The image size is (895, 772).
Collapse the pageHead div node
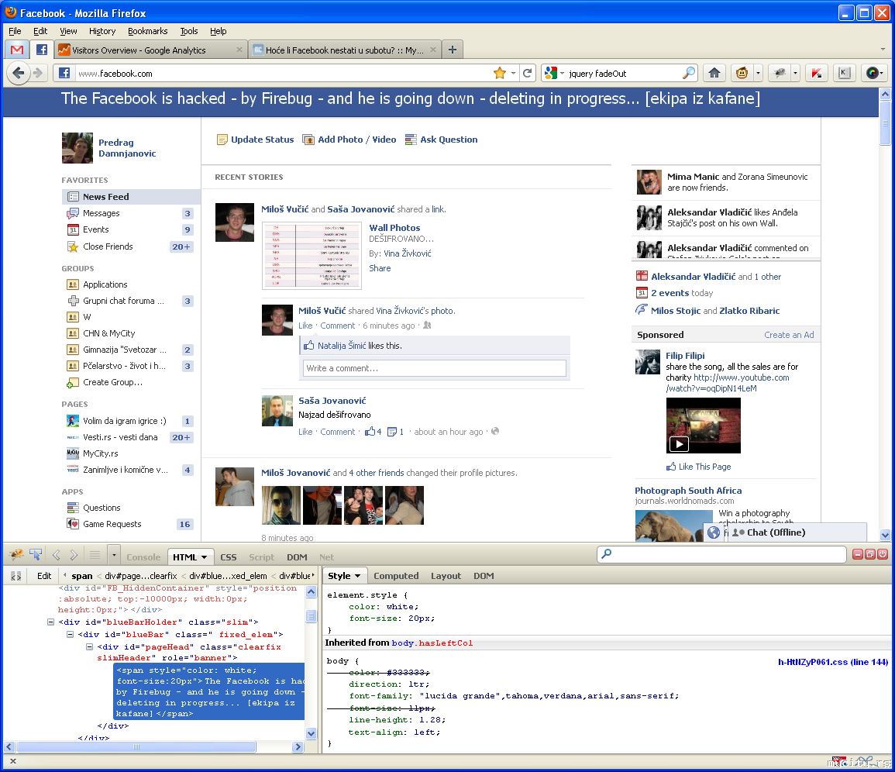89,647
